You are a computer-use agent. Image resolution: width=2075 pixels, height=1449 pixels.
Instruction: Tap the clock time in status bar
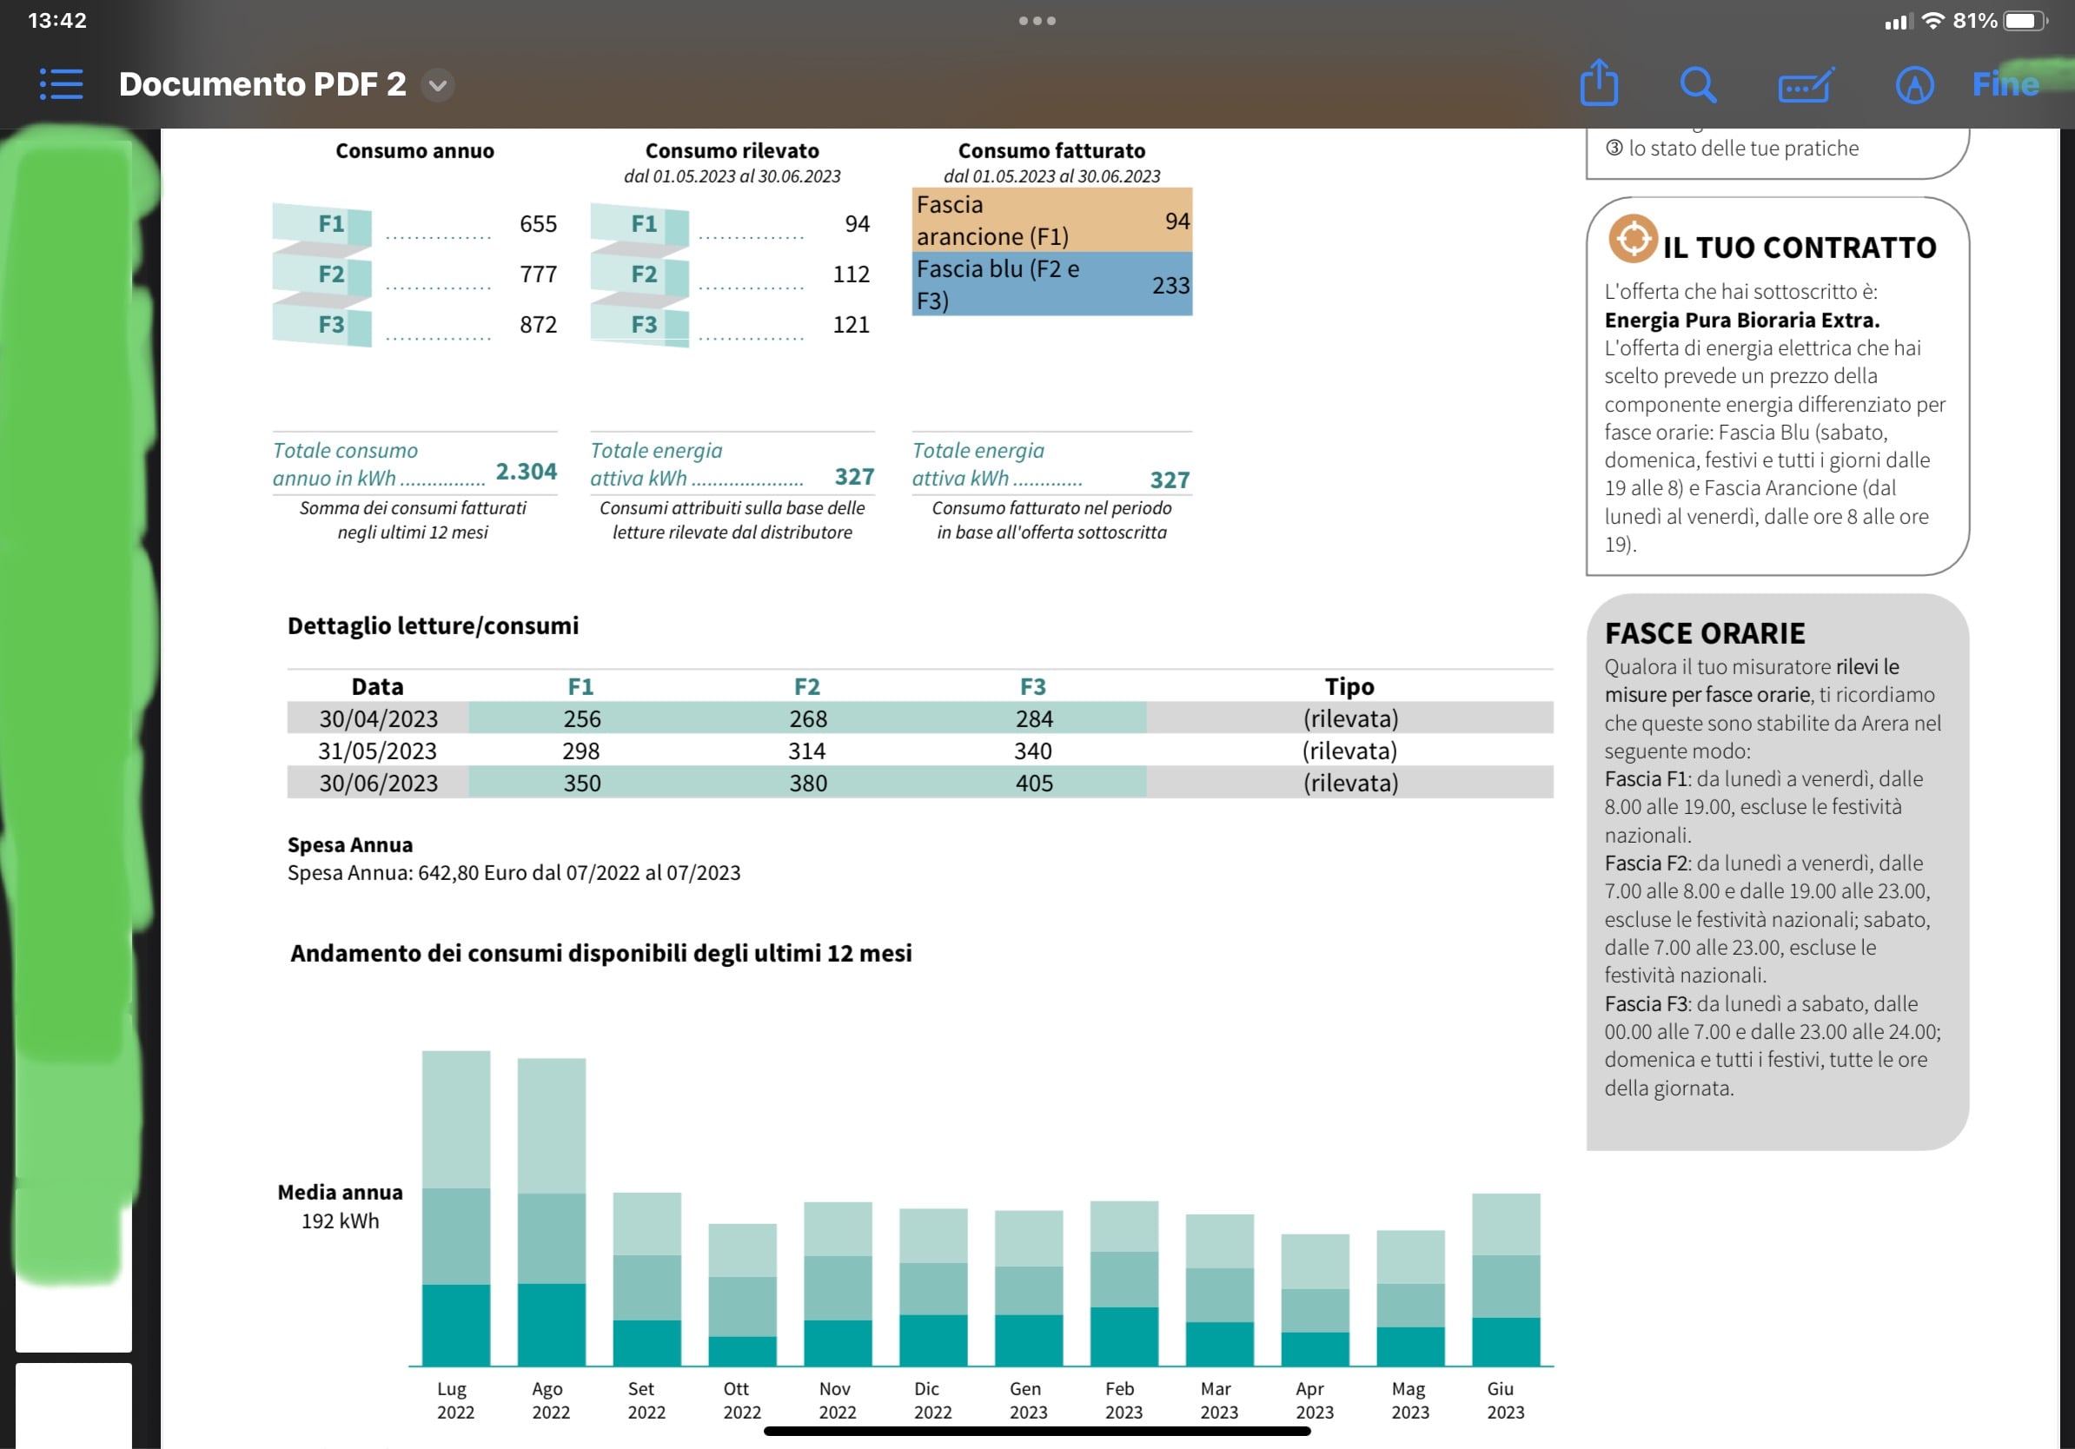57,20
